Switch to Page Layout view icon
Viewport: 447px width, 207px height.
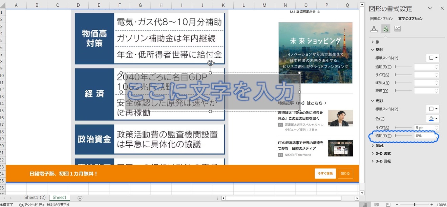click(377, 205)
